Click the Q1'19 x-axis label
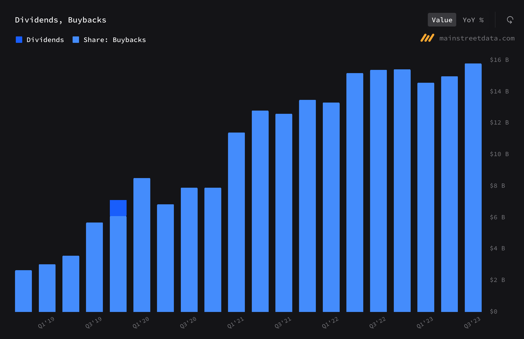Viewport: 524px width, 339px height. (x=46, y=322)
